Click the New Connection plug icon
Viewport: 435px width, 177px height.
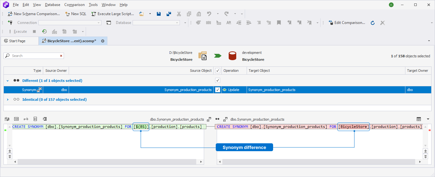tap(10, 23)
